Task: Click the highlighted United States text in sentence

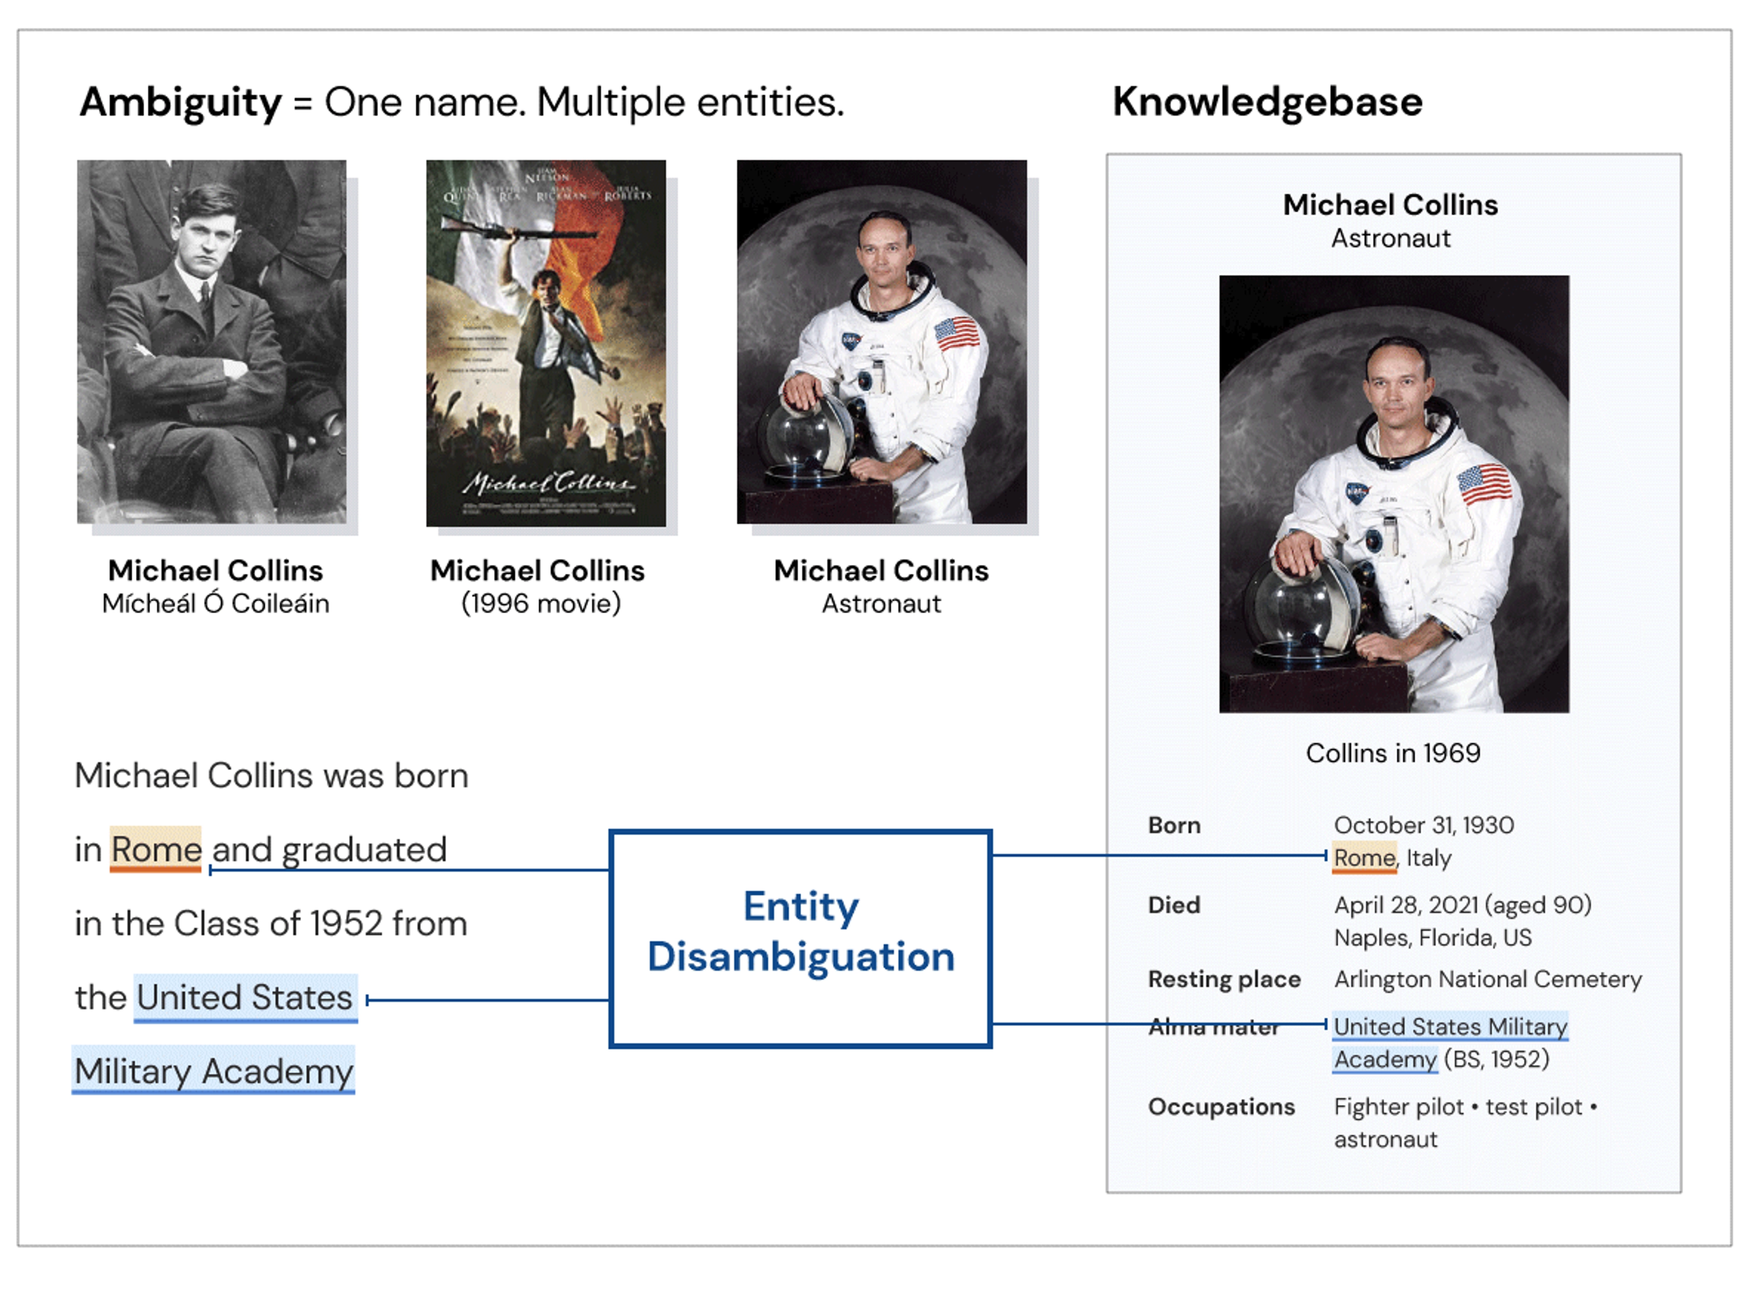Action: (245, 999)
